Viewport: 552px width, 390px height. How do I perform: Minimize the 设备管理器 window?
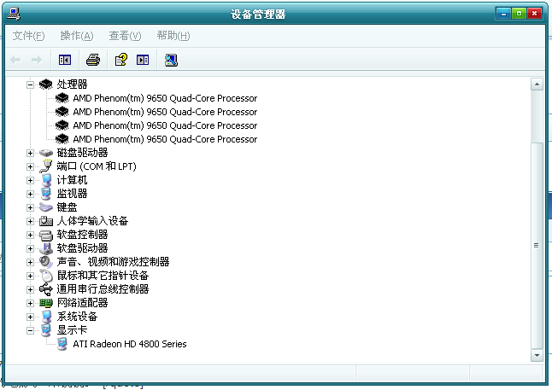coord(503,14)
